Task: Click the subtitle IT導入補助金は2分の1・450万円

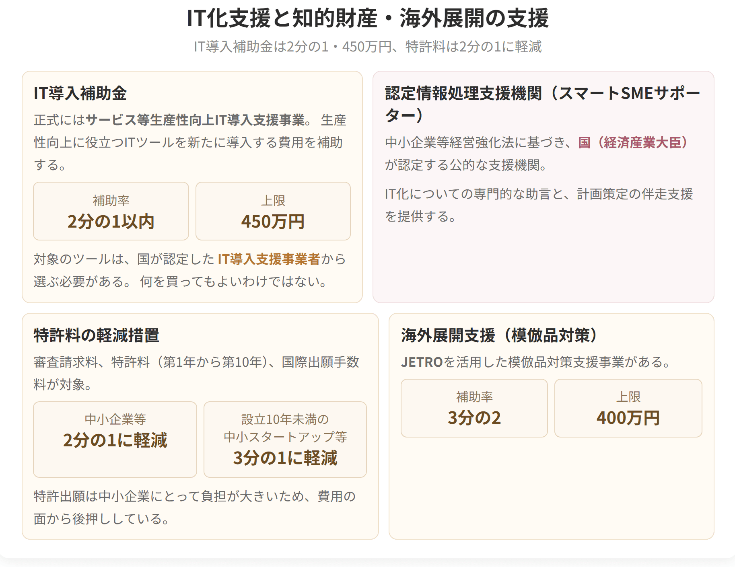Action: coord(292,47)
